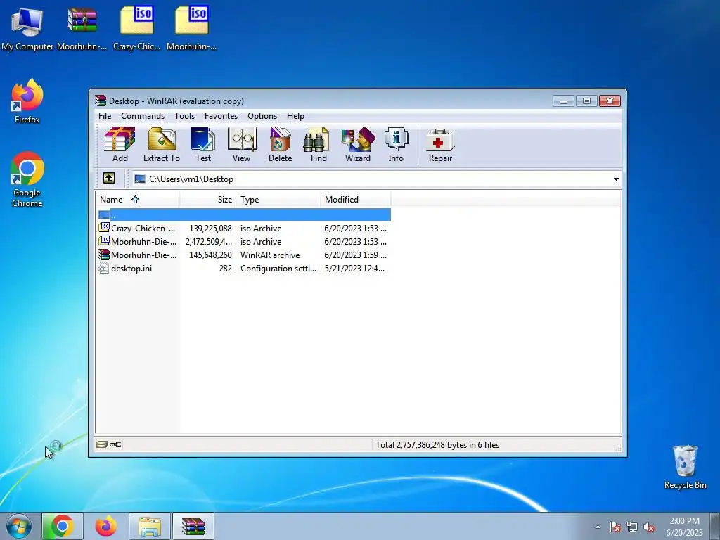Click the disk drive icon in status bar
720x540 pixels.
coord(102,444)
